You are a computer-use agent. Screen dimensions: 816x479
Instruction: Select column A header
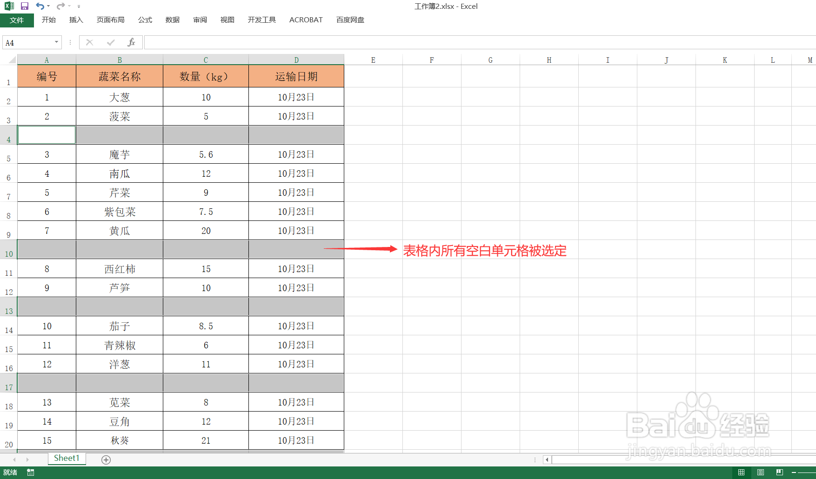point(47,60)
